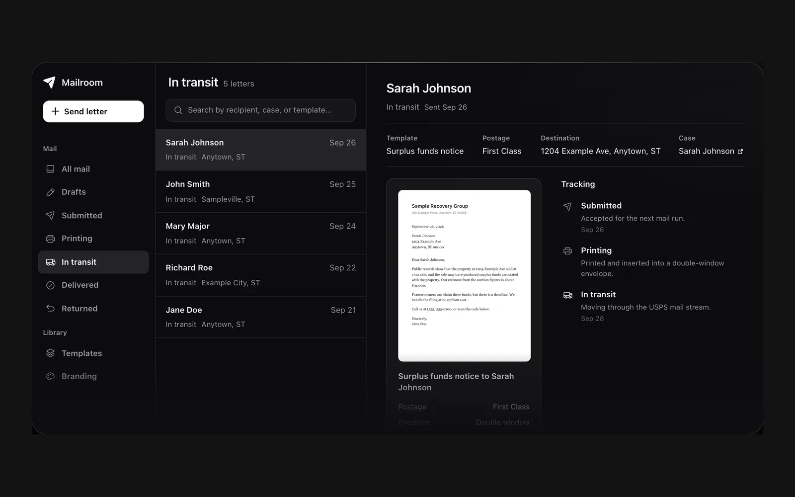The width and height of the screenshot is (795, 497).
Task: Click the 5 letters count
Action: [x=238, y=84]
